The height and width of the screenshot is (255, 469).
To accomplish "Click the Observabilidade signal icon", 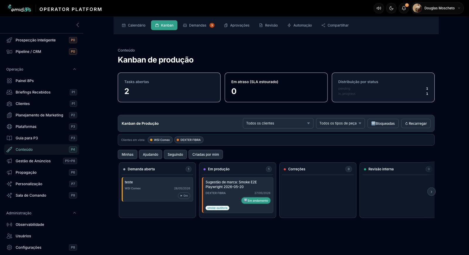I will pyautogui.click(x=9, y=225).
